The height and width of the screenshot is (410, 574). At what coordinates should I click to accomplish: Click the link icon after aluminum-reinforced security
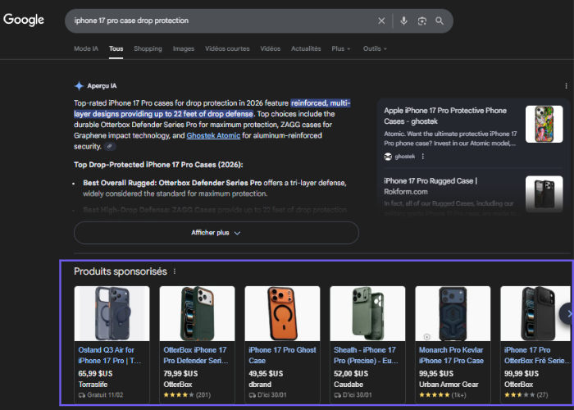coord(109,146)
